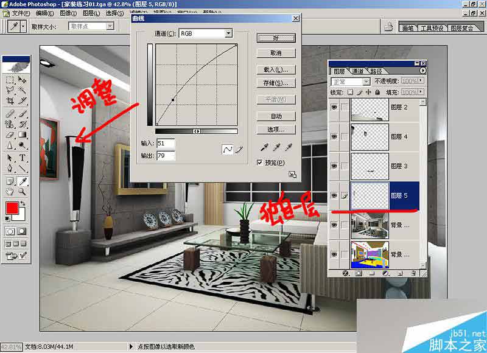Click the 取消 button in Curves

pos(276,53)
